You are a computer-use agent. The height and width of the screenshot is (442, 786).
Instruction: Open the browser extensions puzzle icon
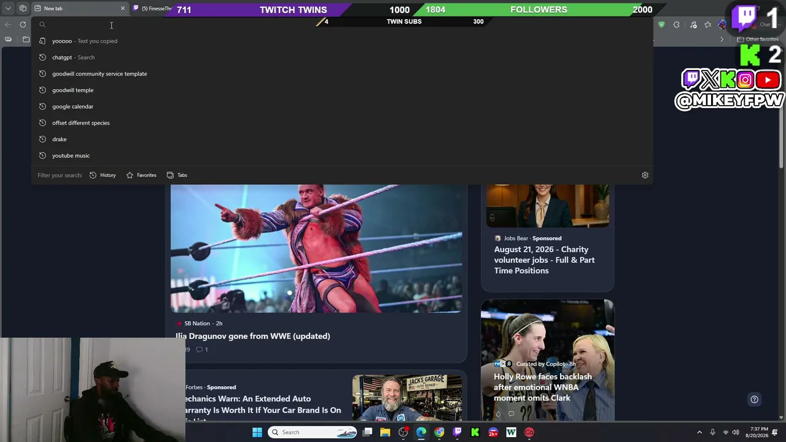677,25
